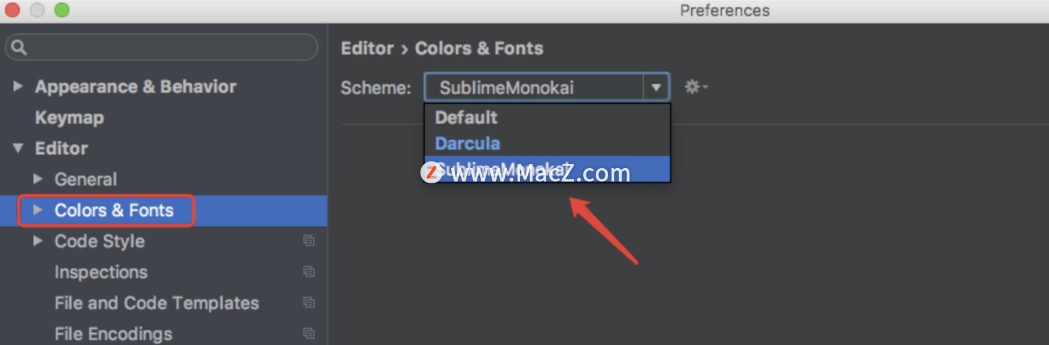Focus the preferences search field

pyautogui.click(x=162, y=47)
